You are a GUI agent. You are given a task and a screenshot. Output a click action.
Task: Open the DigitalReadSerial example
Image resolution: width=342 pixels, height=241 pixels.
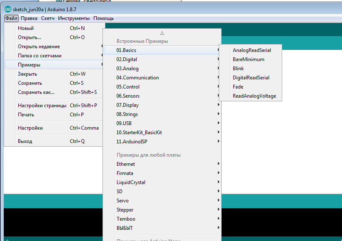coord(251,78)
